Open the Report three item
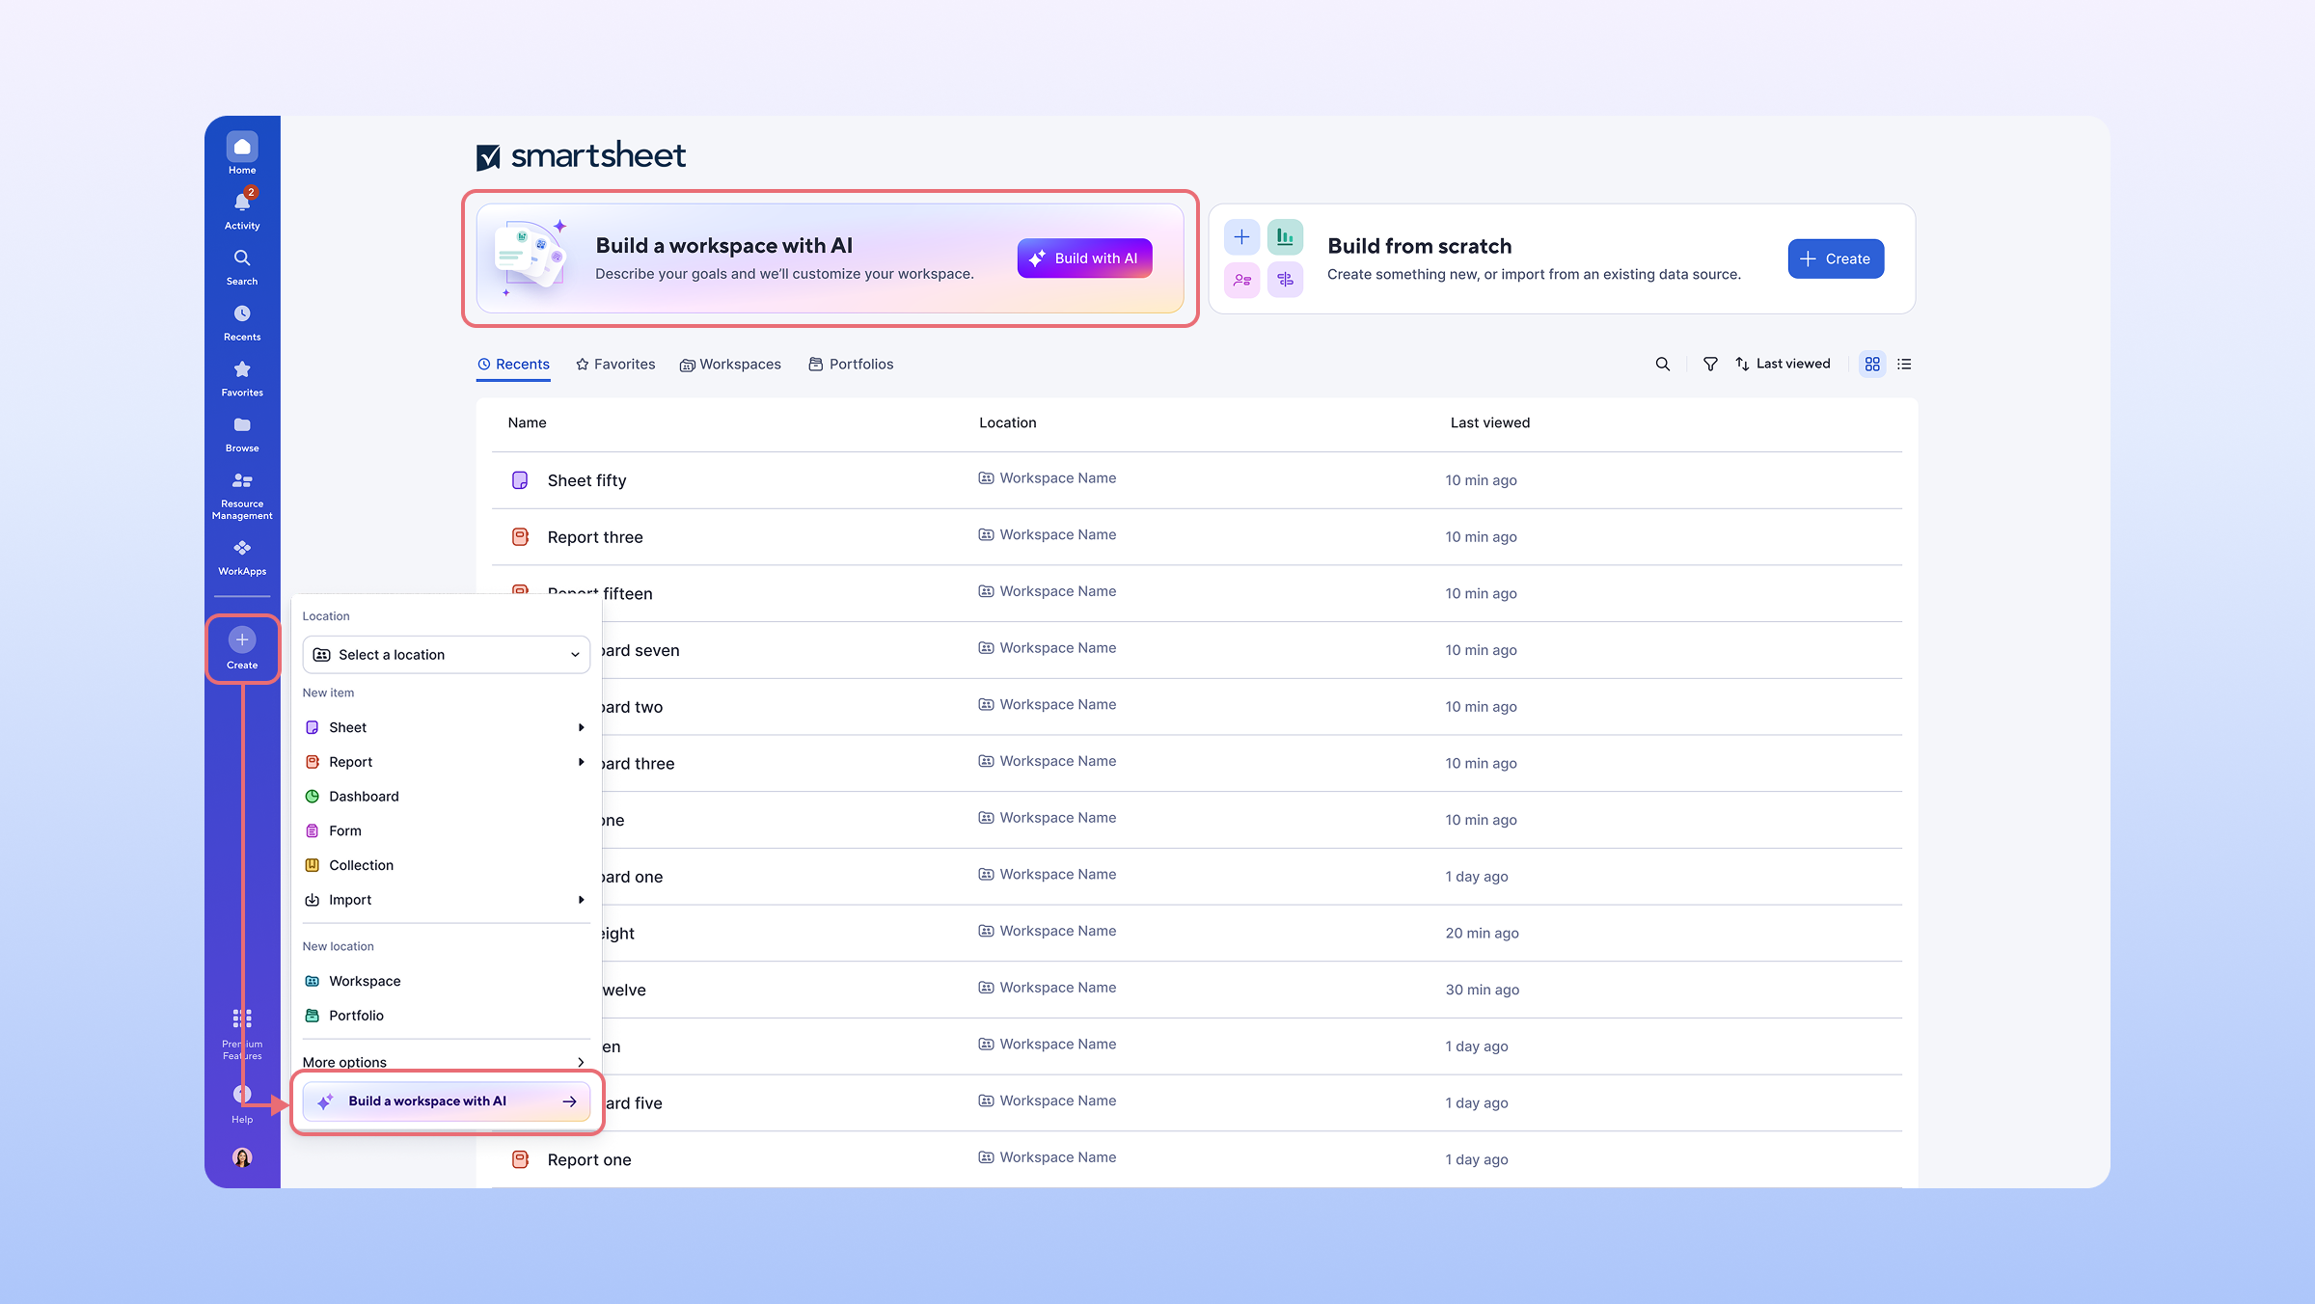Screen dimensions: 2315x1304 [x=595, y=537]
